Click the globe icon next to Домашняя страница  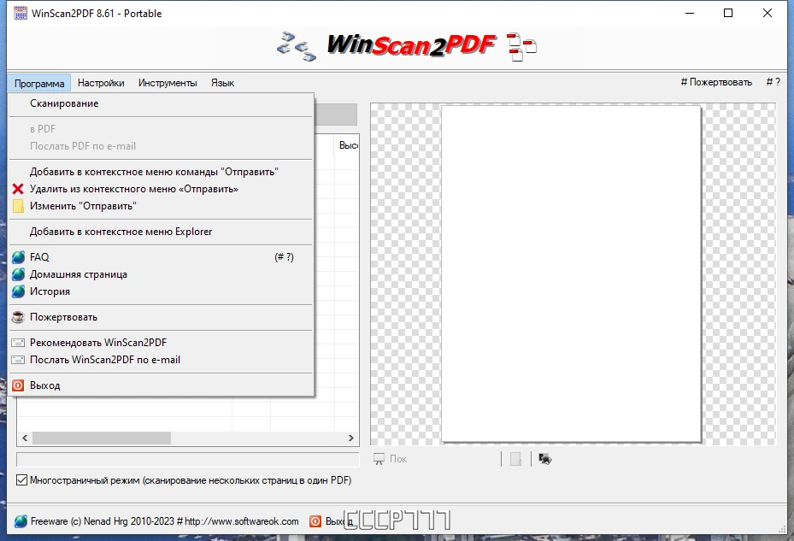pyautogui.click(x=18, y=274)
